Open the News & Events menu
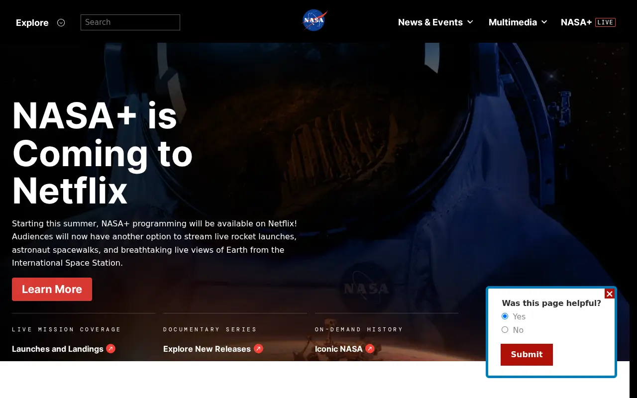Image resolution: width=637 pixels, height=398 pixels. [x=430, y=22]
